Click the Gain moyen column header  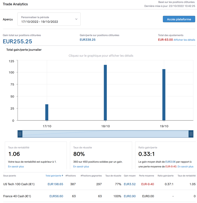coord(130,176)
